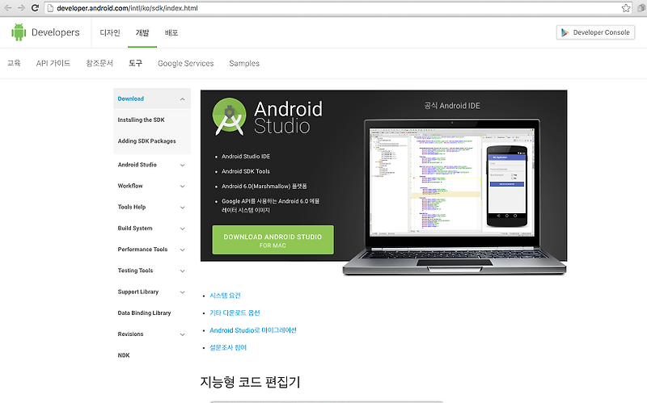This screenshot has height=403, width=647.
Task: Expand the Revisions sidebar chevron
Action: (183, 334)
